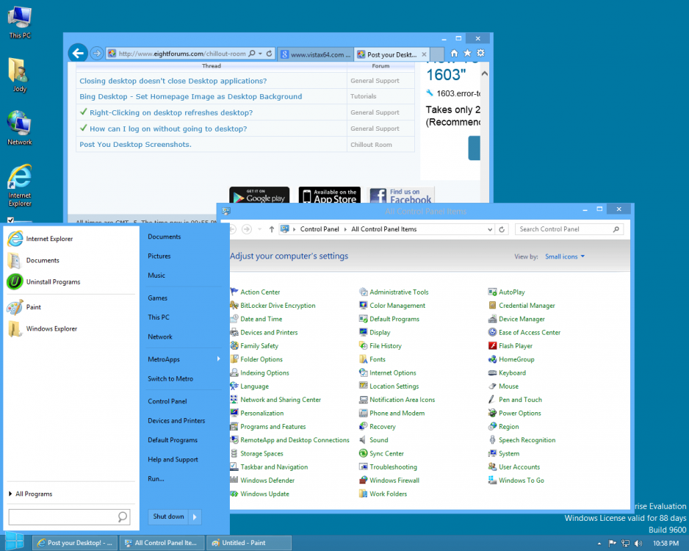Select the This PC desktop icon
This screenshot has height=551, width=689.
tap(20, 23)
